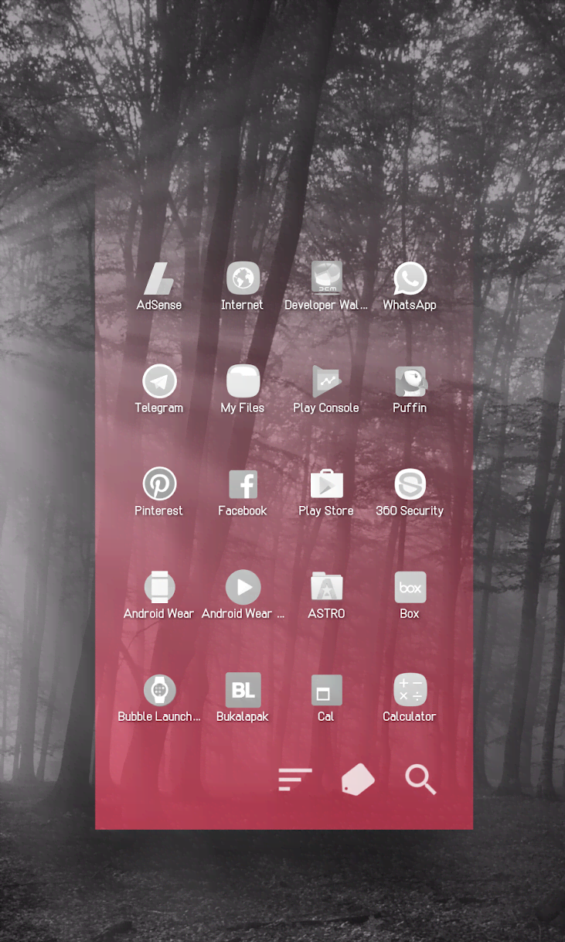This screenshot has width=565, height=942.
Task: Launch the Calculator icon
Action: click(410, 690)
